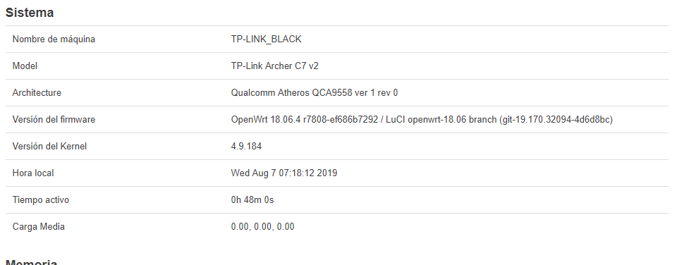Select the Wed Aug 7 07:18:12 2019 timestamp

click(x=284, y=173)
